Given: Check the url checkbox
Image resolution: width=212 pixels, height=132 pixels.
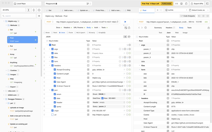Looking at the screenshot, I should click(52, 115).
